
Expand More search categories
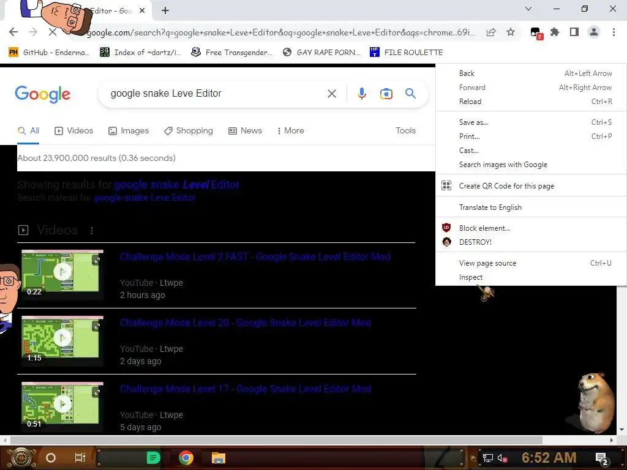pyautogui.click(x=290, y=131)
